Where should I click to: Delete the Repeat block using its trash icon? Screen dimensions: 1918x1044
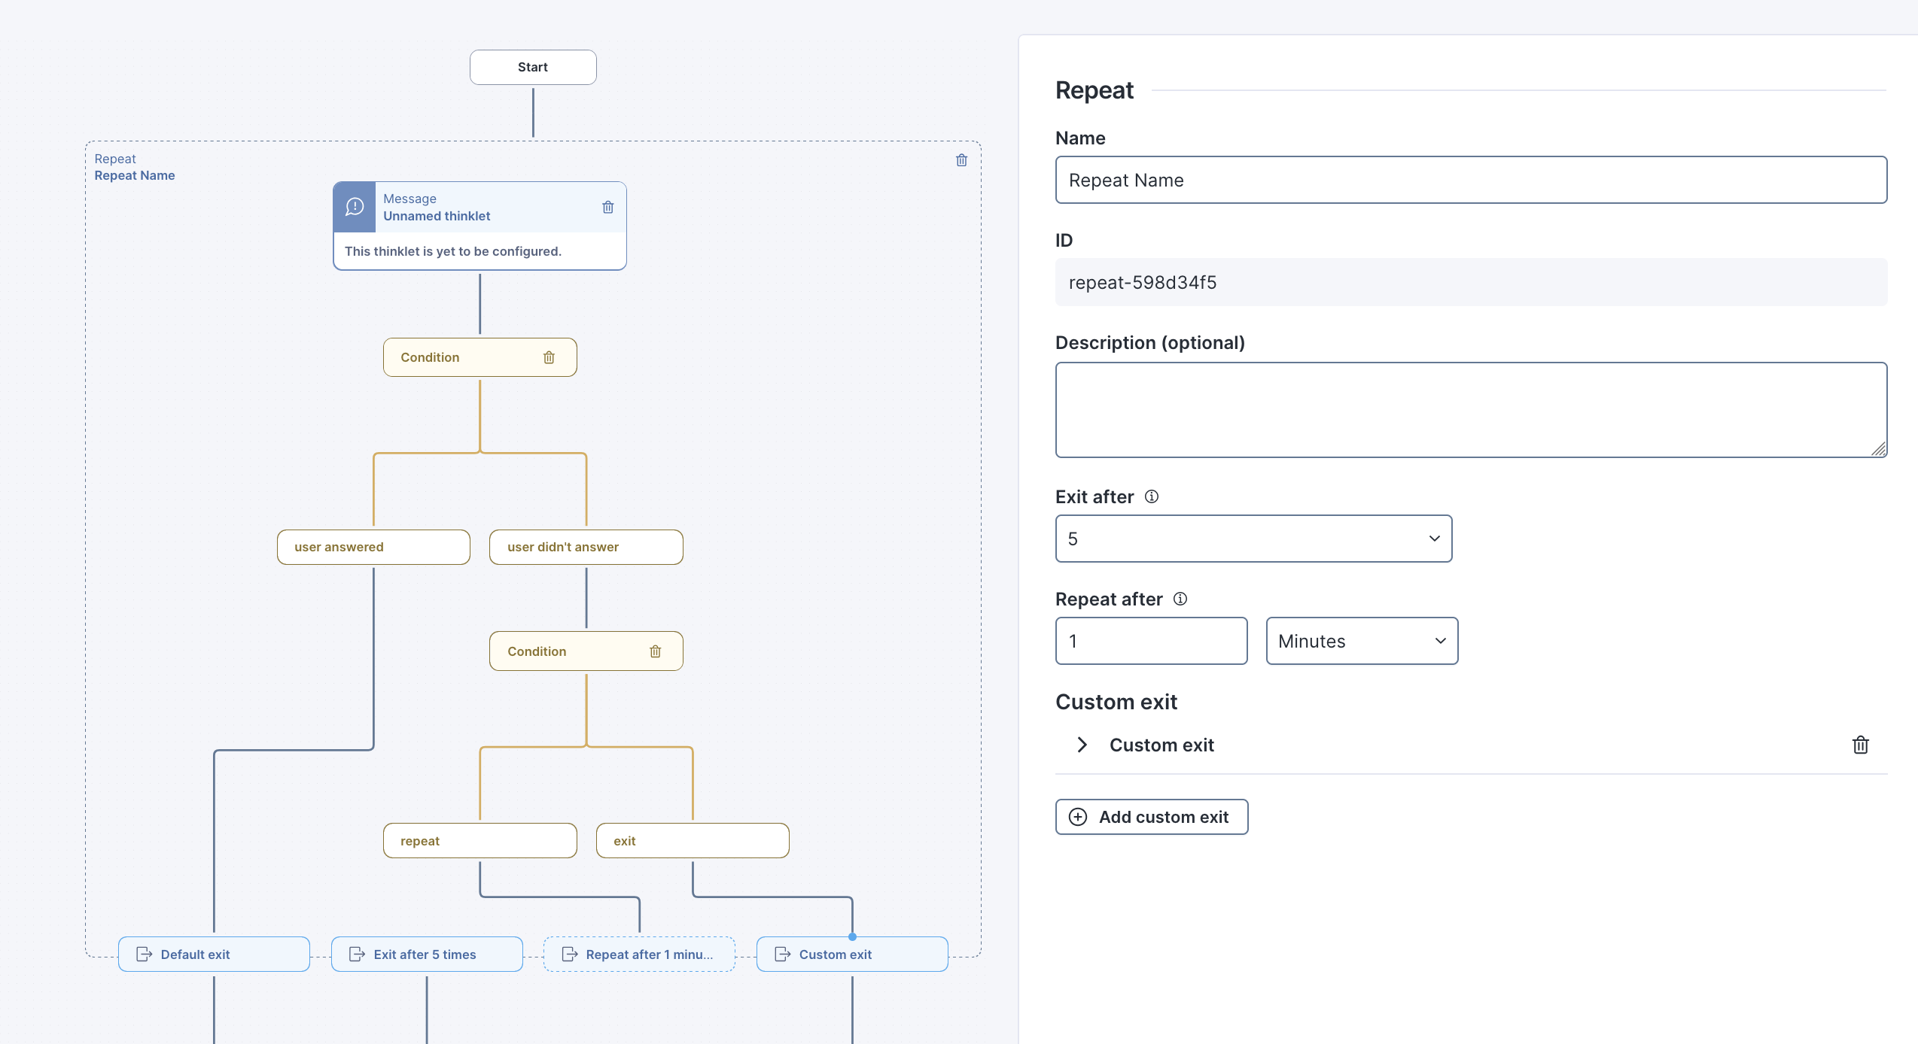pos(961,160)
